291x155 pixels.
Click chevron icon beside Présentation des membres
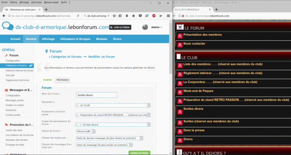pyautogui.click(x=180, y=36)
